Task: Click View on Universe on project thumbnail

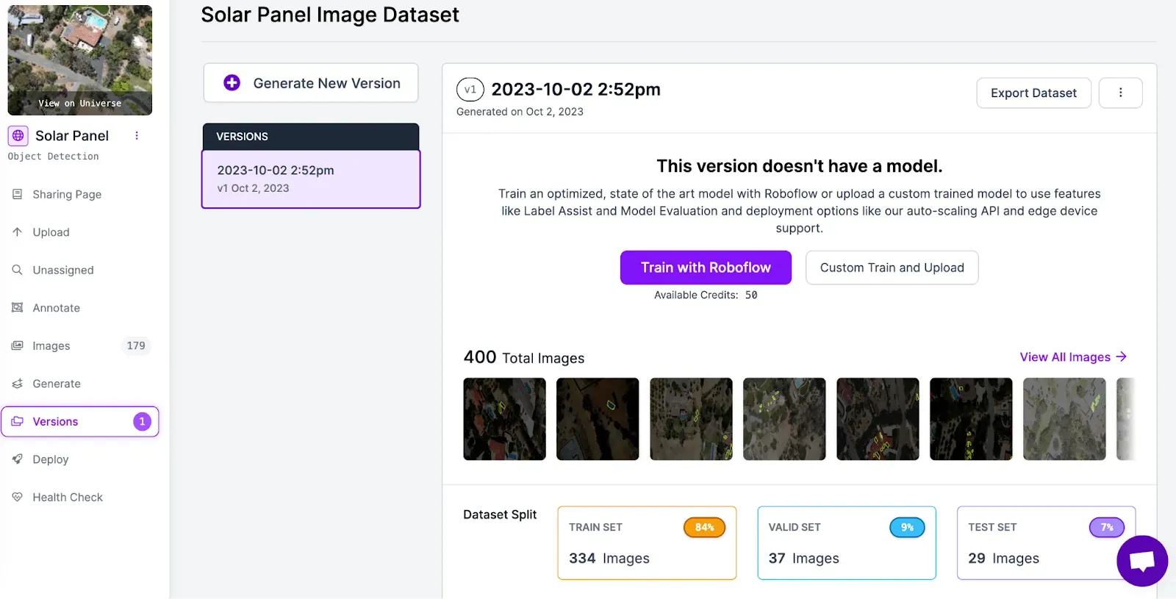Action: [80, 103]
